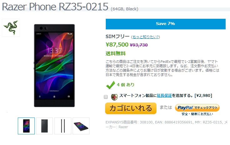Add item to cart with カゴにいれる
Screen dimensions: 230x145
point(131,108)
